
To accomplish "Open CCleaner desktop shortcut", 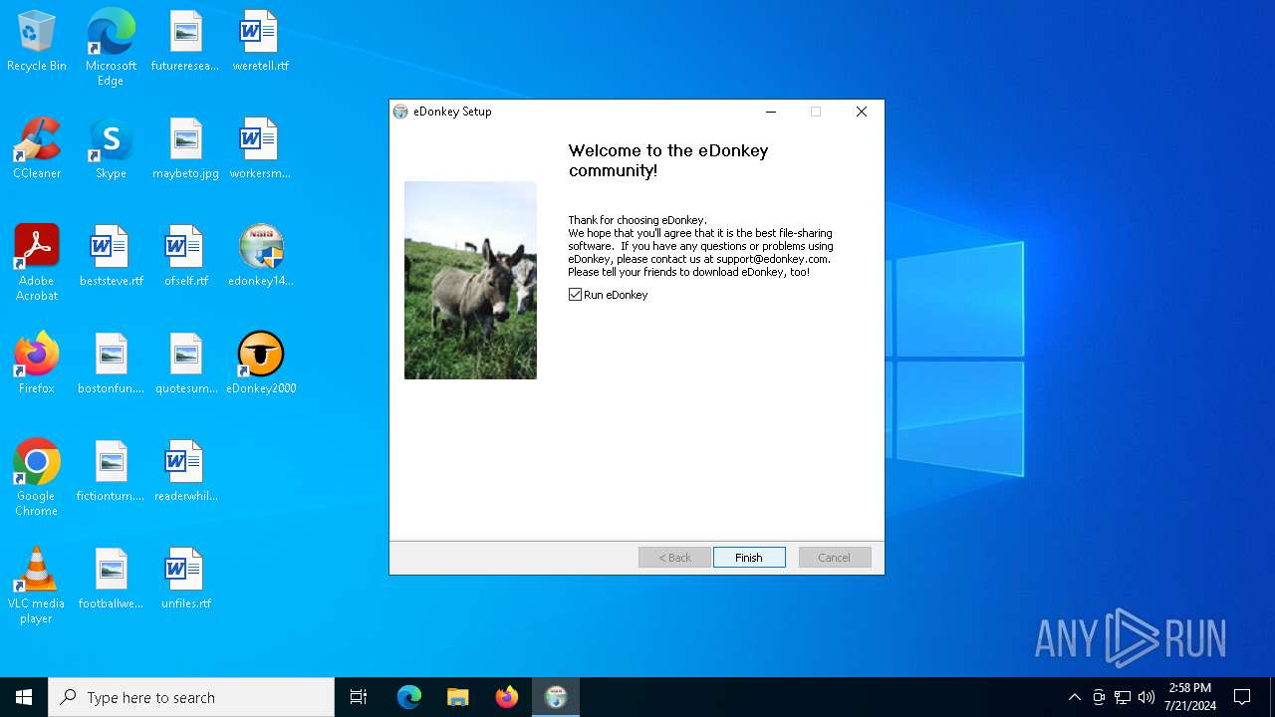I will pyautogui.click(x=37, y=149).
